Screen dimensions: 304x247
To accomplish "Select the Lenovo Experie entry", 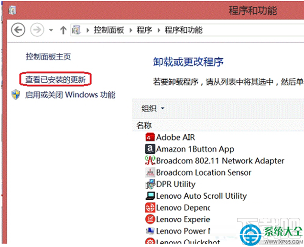I will tap(183, 219).
